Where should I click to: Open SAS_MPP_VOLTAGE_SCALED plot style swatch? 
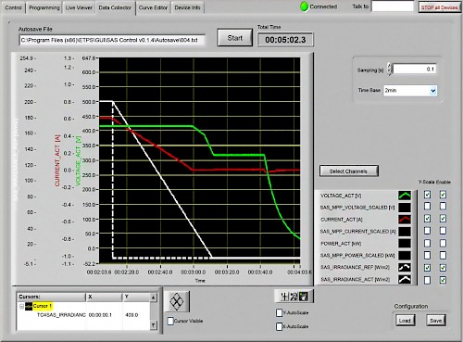coord(405,208)
